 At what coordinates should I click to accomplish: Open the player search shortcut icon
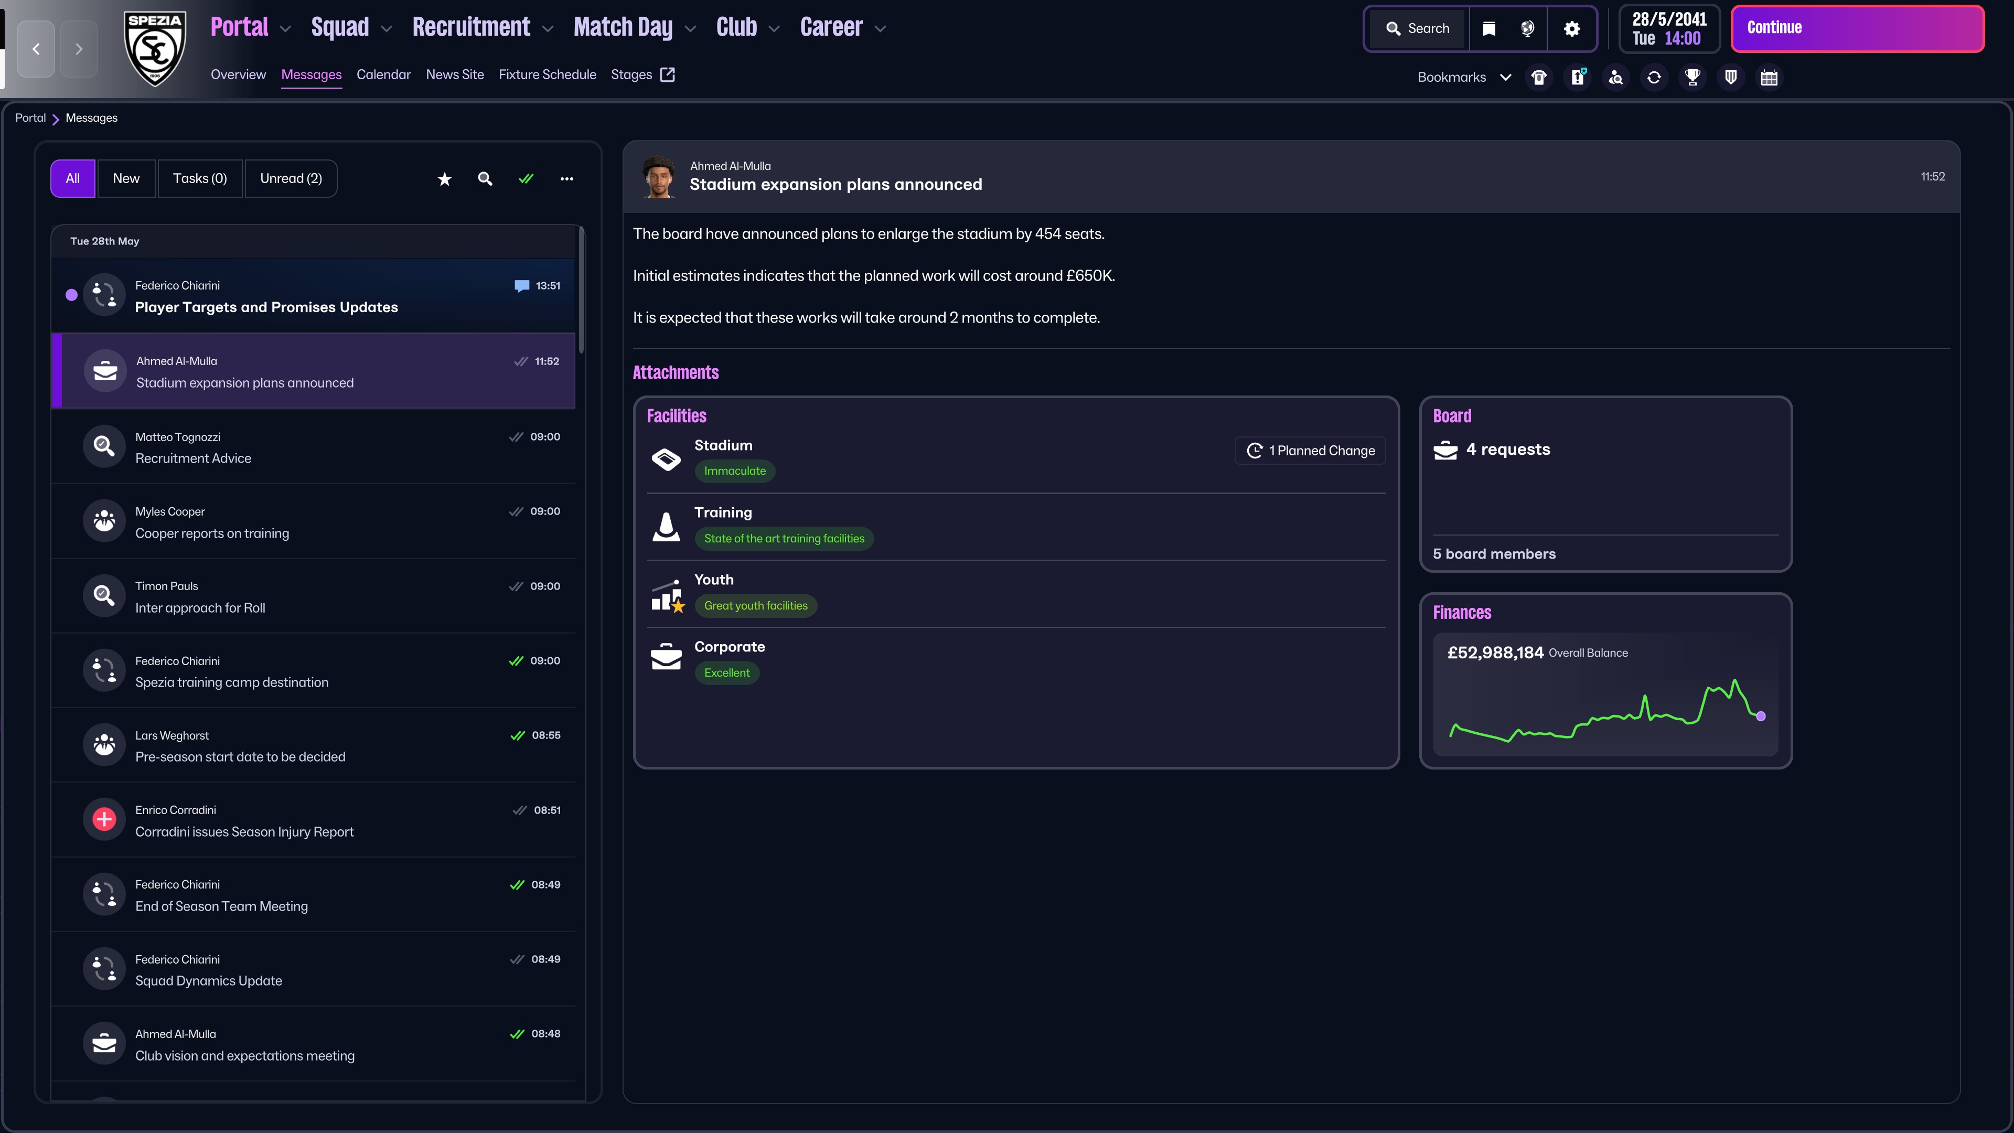[x=1615, y=78]
